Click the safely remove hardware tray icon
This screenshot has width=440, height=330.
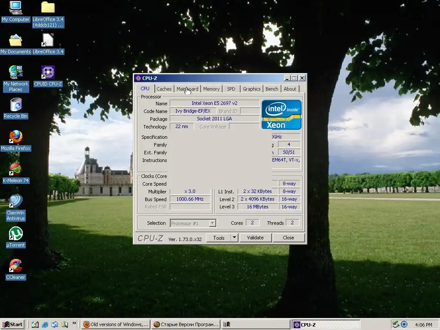(x=396, y=324)
